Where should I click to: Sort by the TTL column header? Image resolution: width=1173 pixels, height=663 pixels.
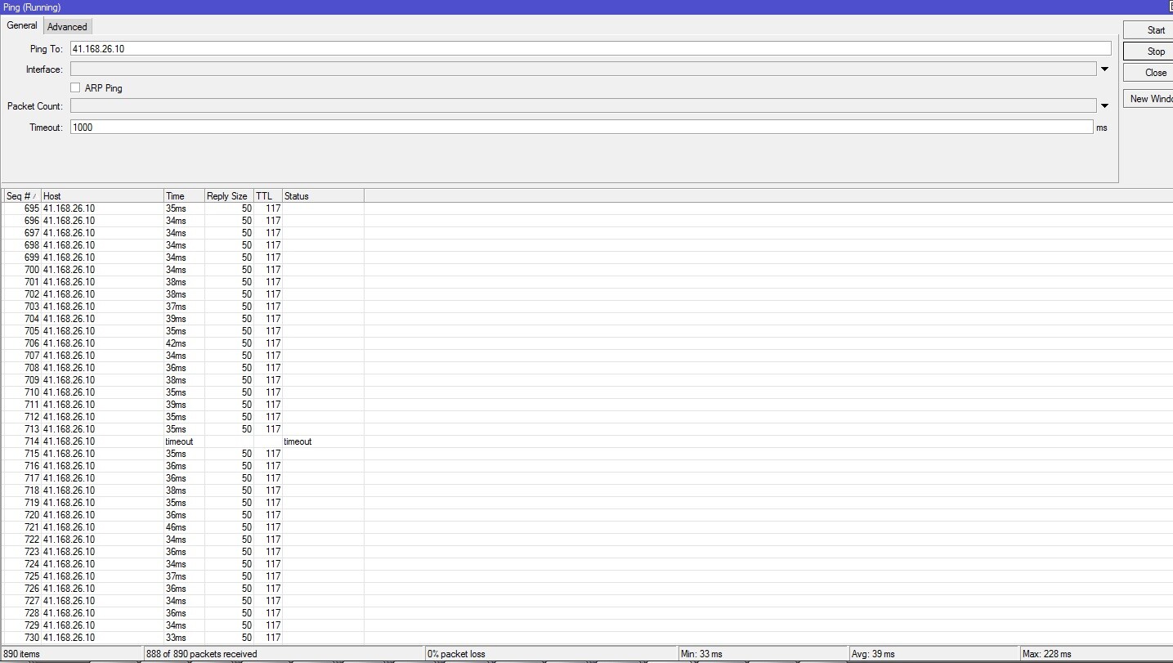pyautogui.click(x=267, y=196)
